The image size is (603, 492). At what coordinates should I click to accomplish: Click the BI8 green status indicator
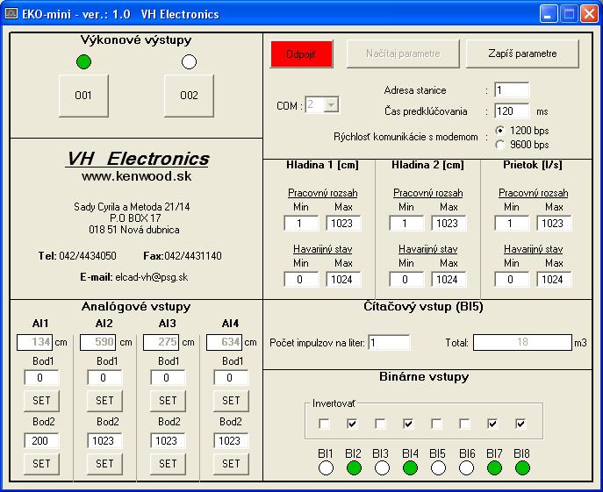(x=522, y=467)
